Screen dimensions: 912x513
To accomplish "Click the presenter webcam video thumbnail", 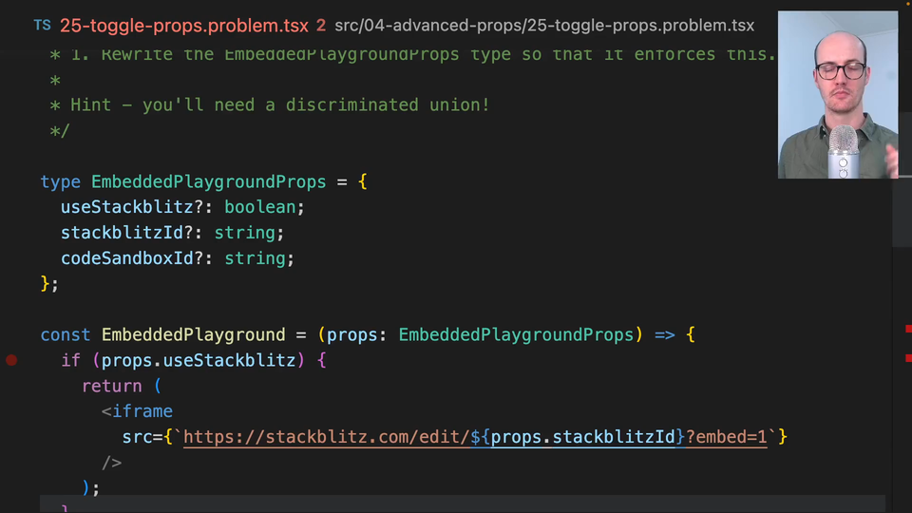I will click(837, 95).
